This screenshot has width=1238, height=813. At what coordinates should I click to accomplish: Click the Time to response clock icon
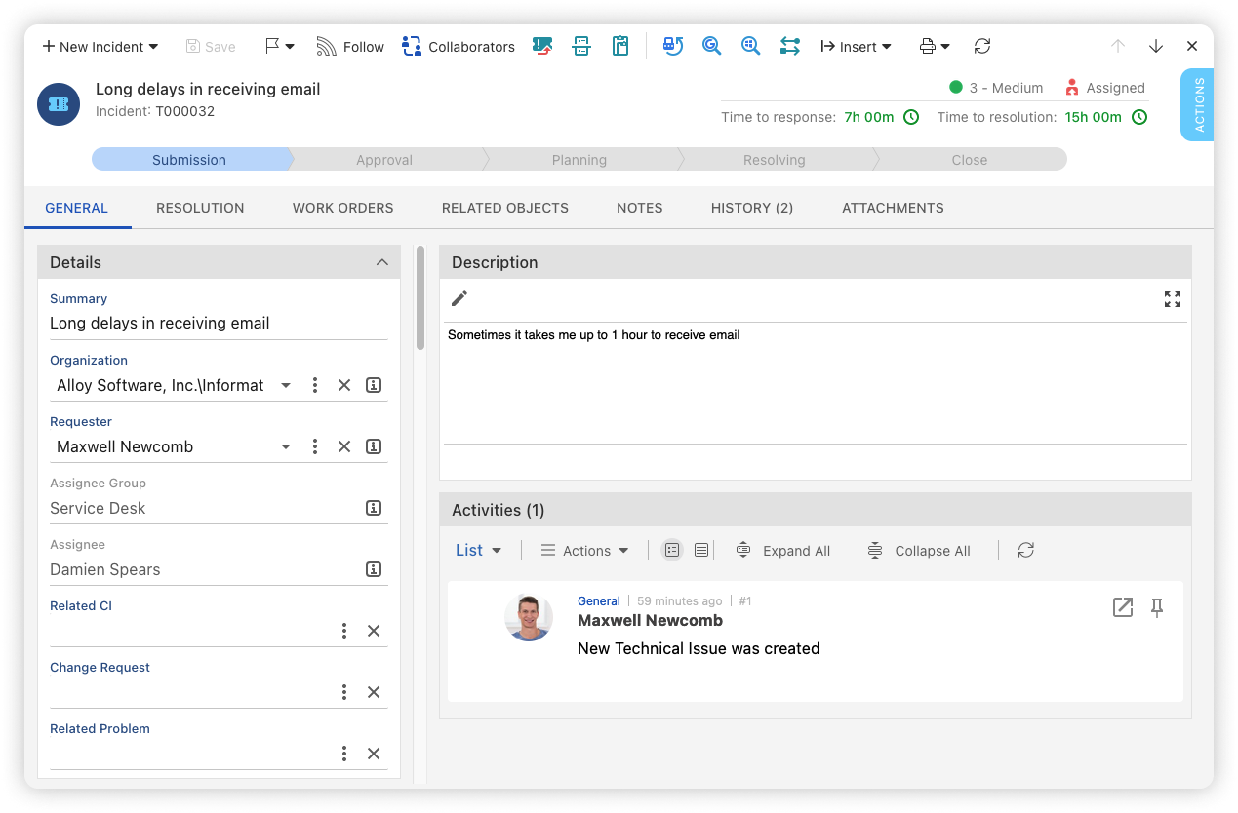[911, 117]
